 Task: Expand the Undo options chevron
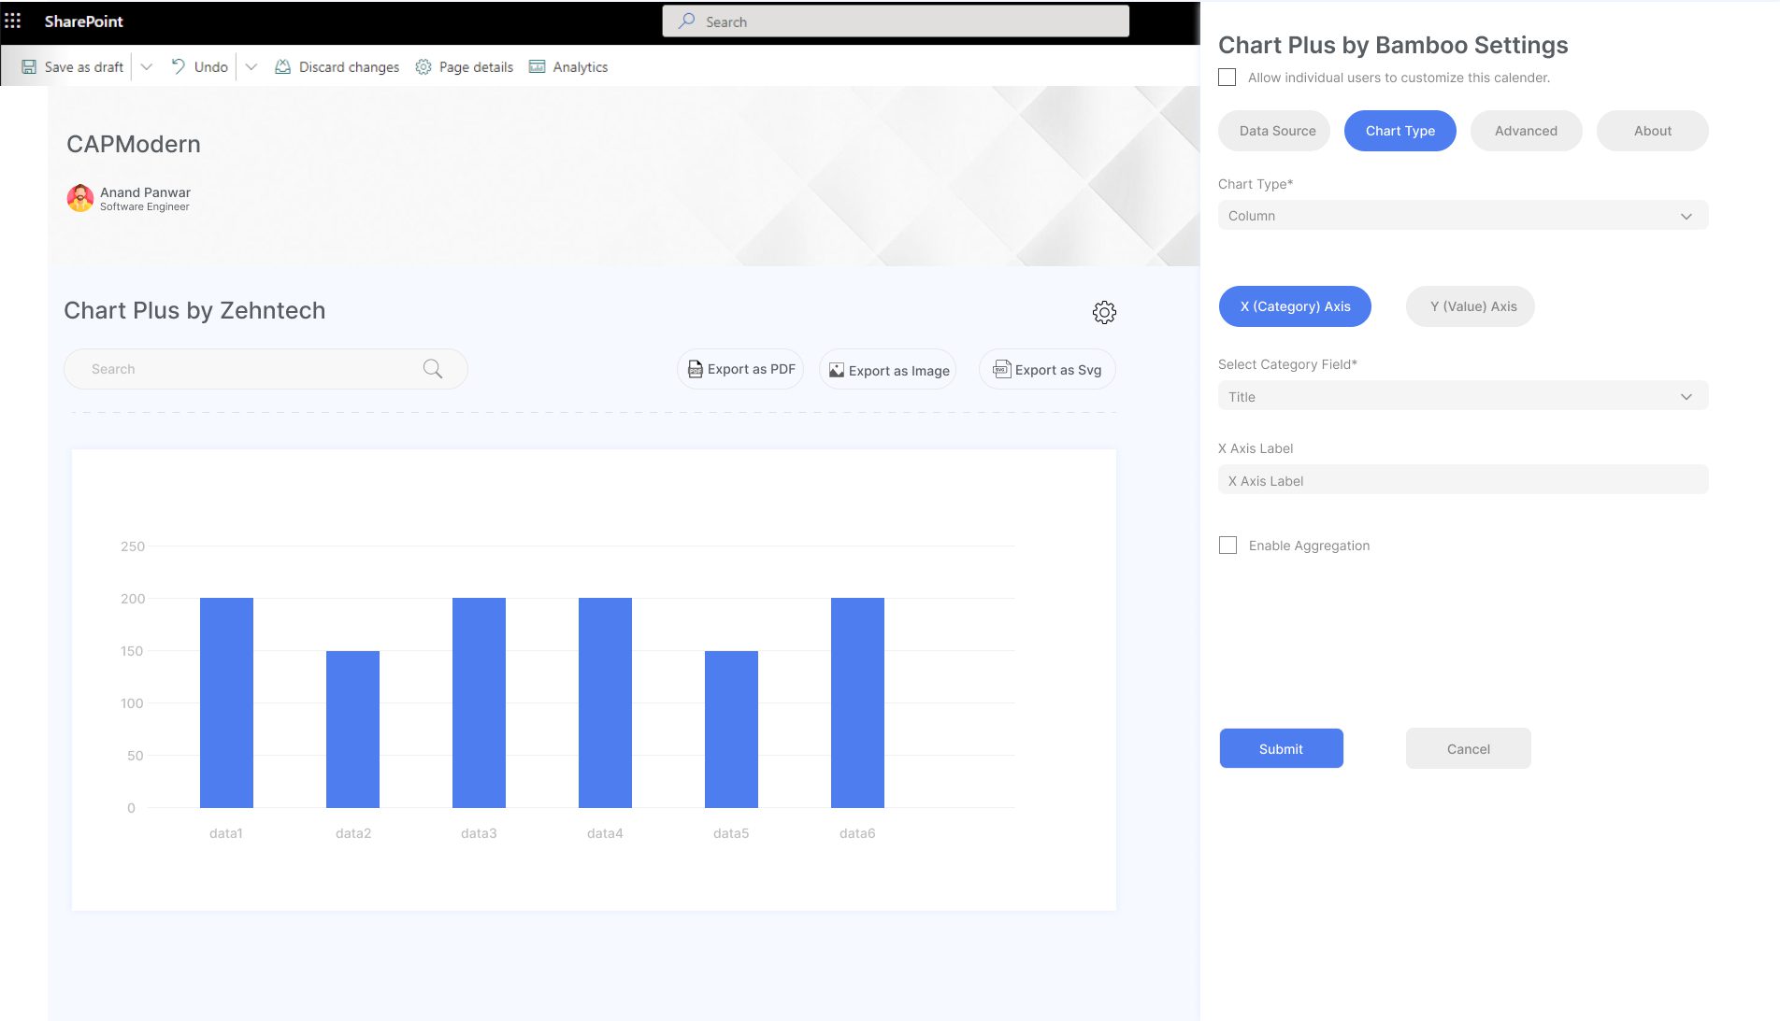coord(251,67)
